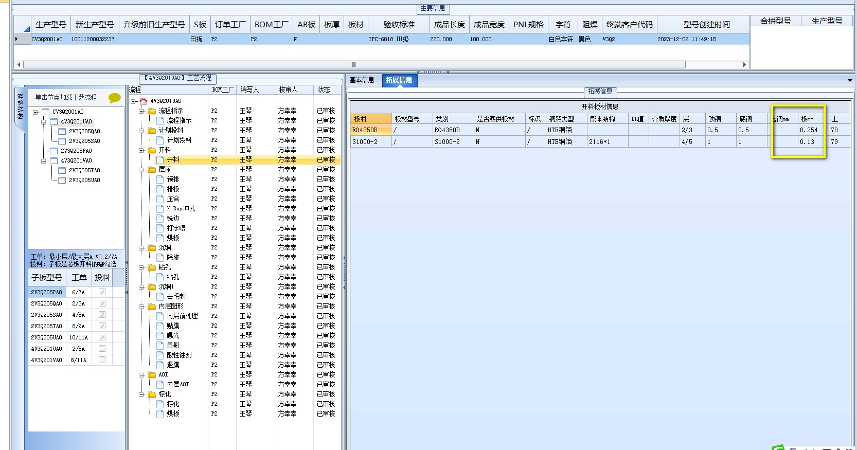Click the document icon next to 除胶
Viewport: 857px width, 450px height.
click(x=160, y=258)
